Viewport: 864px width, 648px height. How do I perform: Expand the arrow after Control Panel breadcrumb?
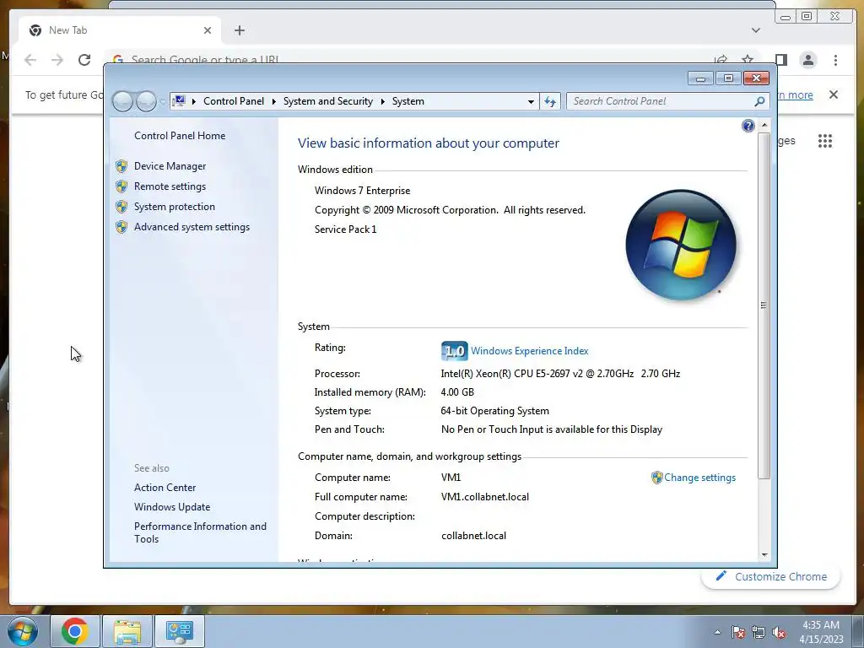coord(274,101)
